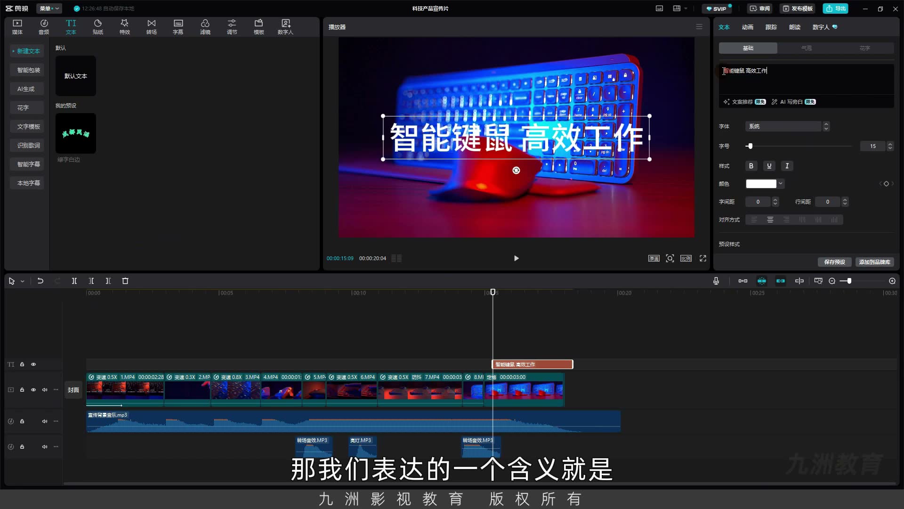Select 文字模板 in left sidebar
The height and width of the screenshot is (509, 904).
coord(28,126)
